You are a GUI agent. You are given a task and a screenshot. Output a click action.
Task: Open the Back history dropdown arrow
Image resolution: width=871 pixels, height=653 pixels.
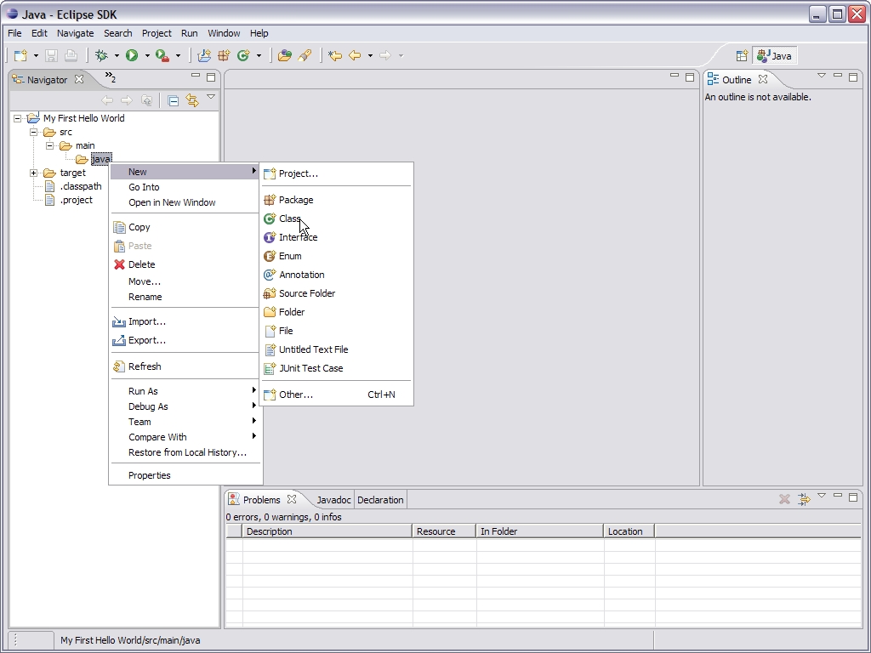(x=370, y=55)
